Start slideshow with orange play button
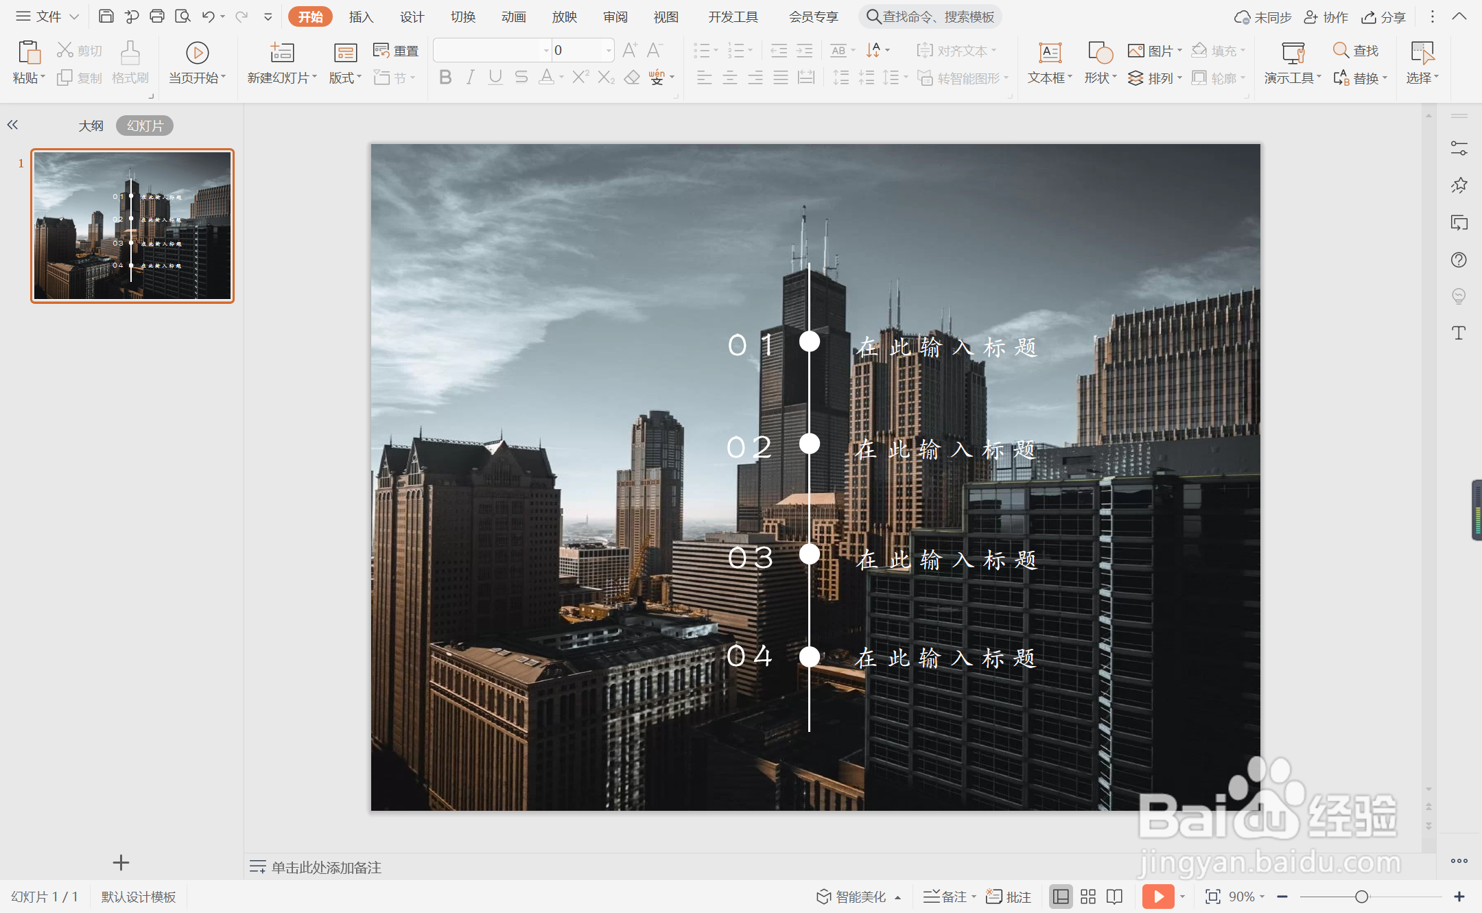This screenshot has height=913, width=1482. 1158,897
